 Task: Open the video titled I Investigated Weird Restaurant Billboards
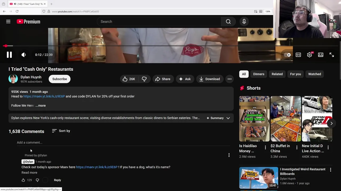[303, 171]
